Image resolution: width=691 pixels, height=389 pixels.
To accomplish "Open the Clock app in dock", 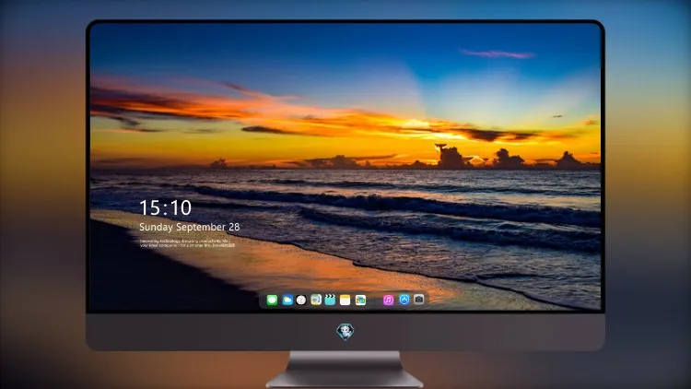I will tap(301, 300).
